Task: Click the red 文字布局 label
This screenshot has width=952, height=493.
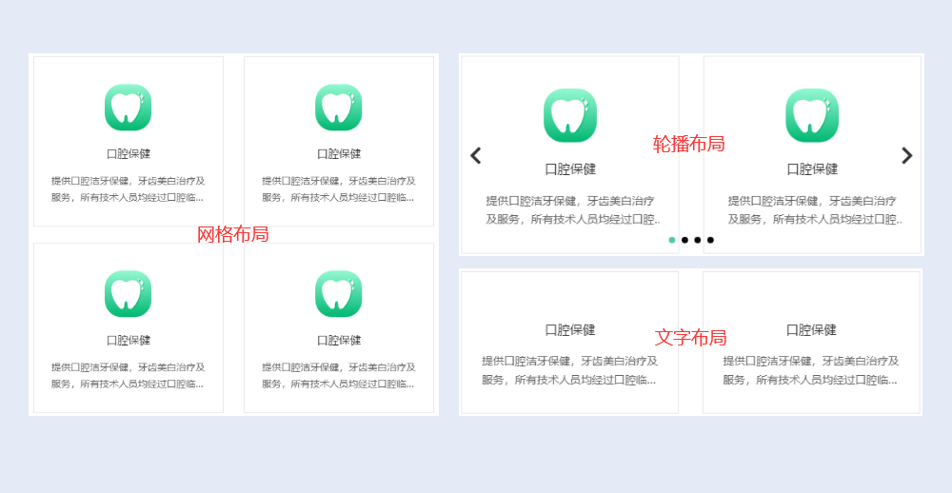Action: coord(691,339)
